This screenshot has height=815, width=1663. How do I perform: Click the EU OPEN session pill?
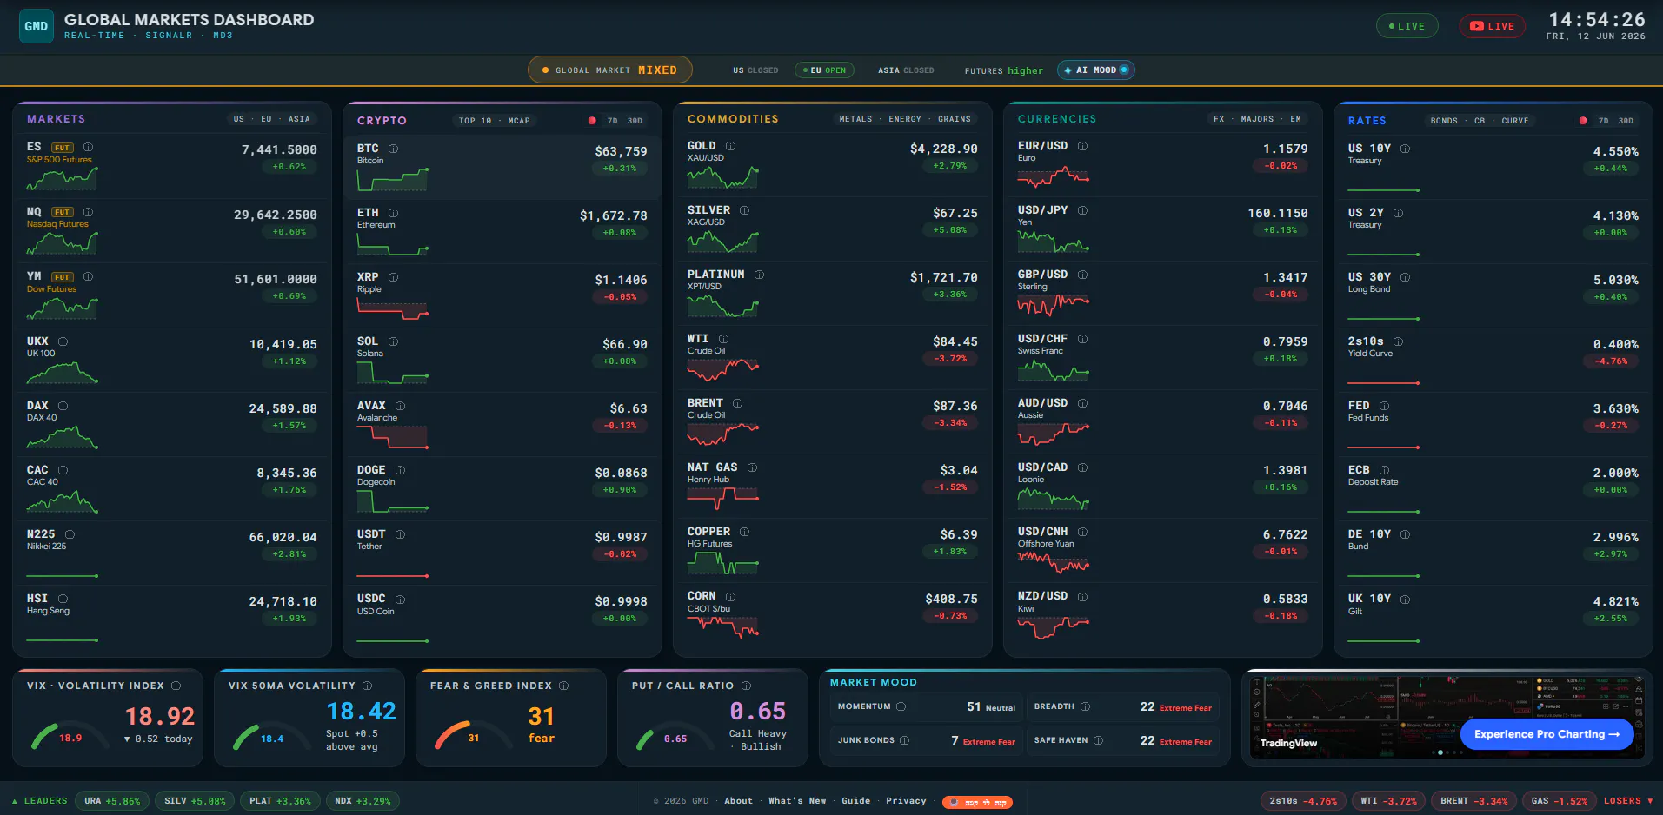pos(824,70)
